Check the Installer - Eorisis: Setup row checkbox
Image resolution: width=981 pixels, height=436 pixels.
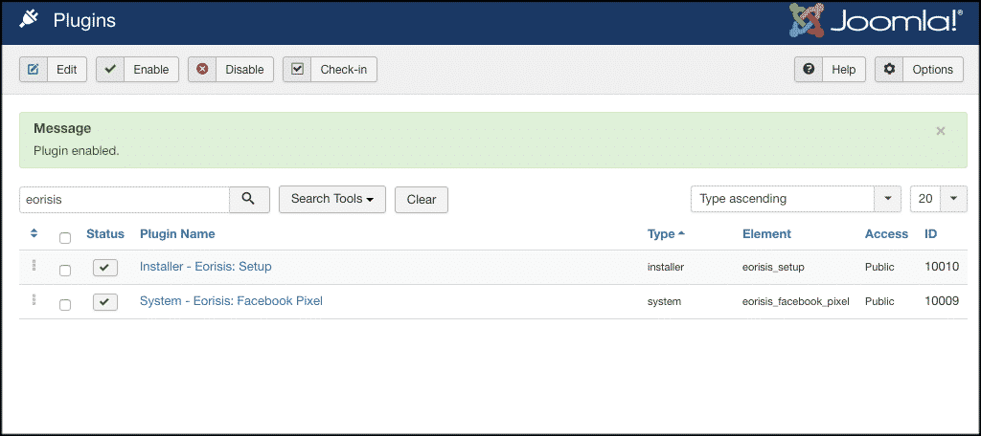click(65, 271)
